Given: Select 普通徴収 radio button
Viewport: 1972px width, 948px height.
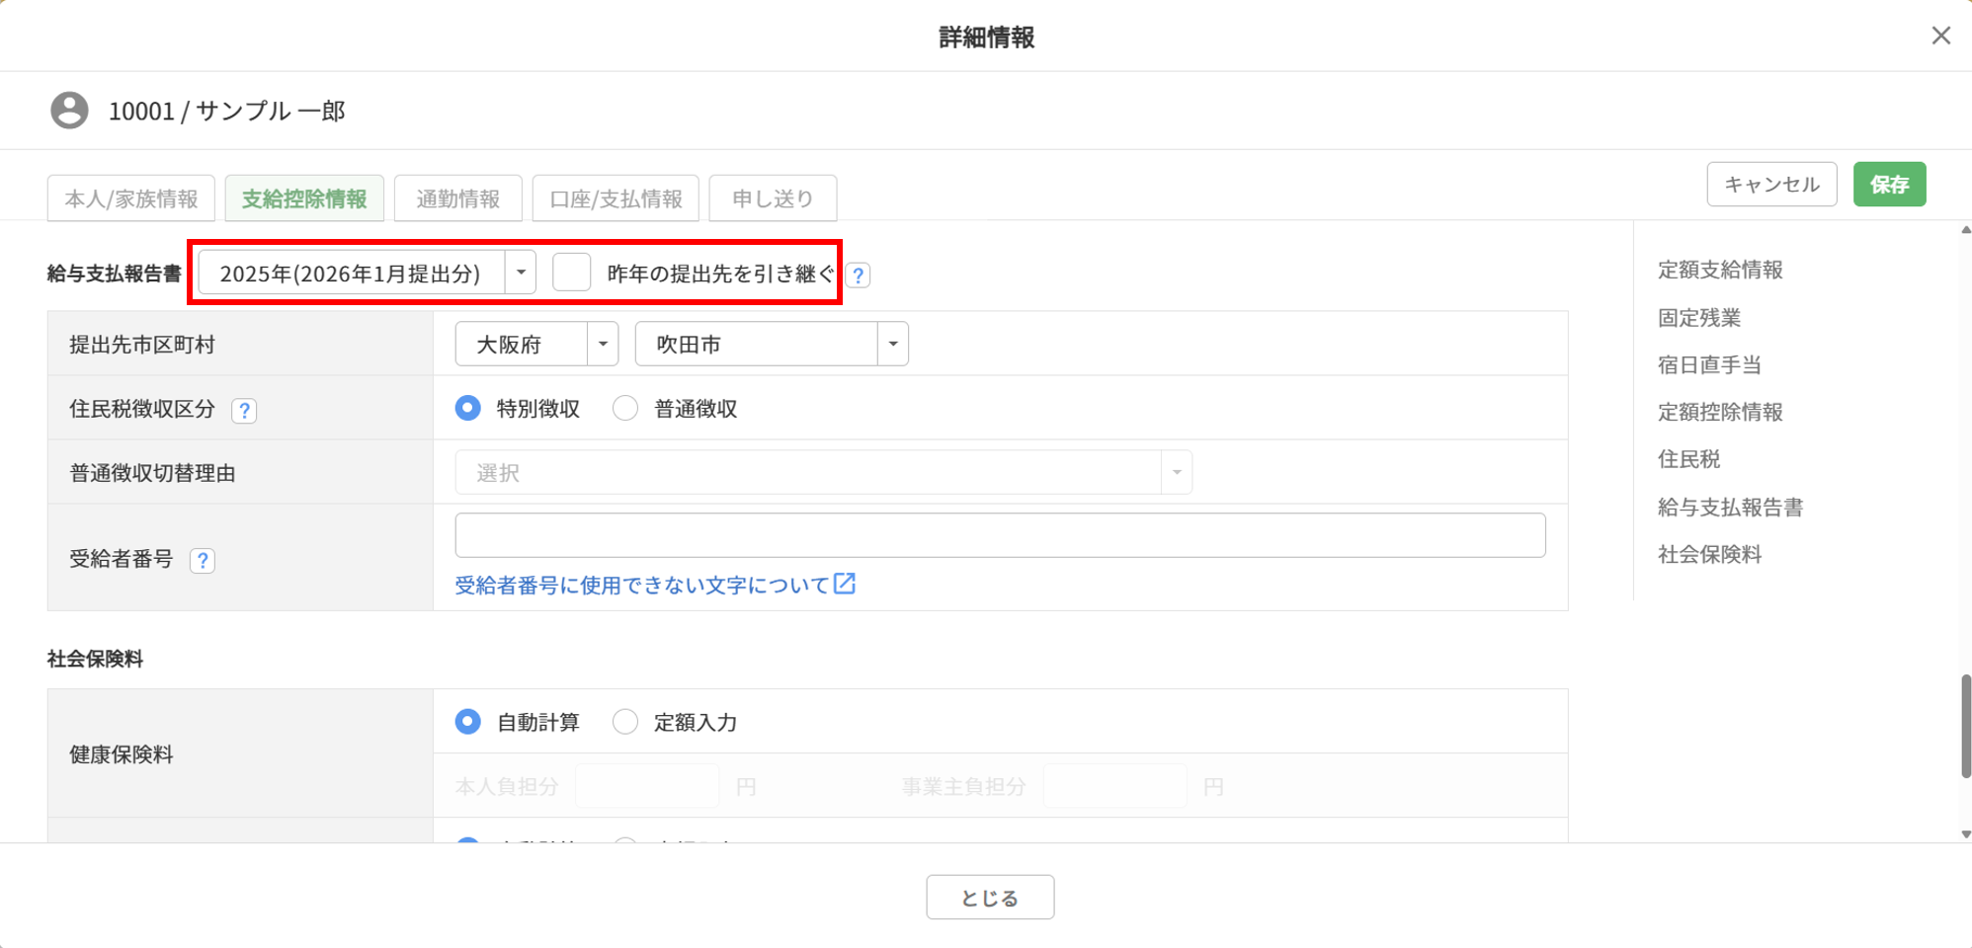Looking at the screenshot, I should click(625, 408).
